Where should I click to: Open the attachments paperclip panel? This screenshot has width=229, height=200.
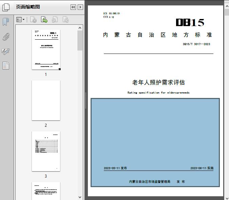point(6,37)
